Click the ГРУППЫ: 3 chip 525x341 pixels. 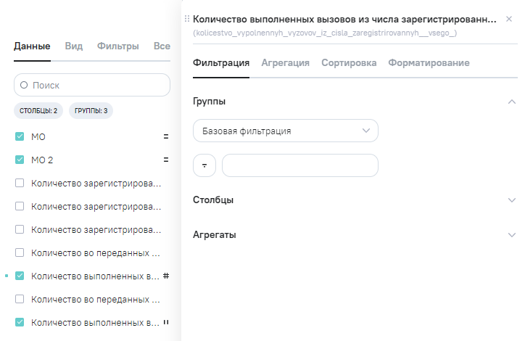pos(91,110)
